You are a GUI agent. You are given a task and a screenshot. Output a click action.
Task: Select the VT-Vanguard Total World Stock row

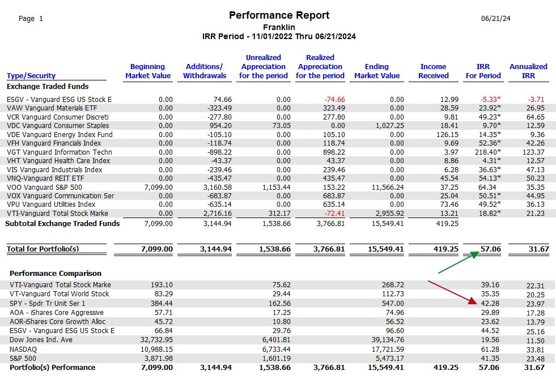278,294
